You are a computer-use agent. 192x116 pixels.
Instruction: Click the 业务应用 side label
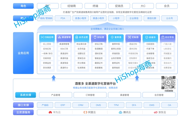[x=23, y=53]
